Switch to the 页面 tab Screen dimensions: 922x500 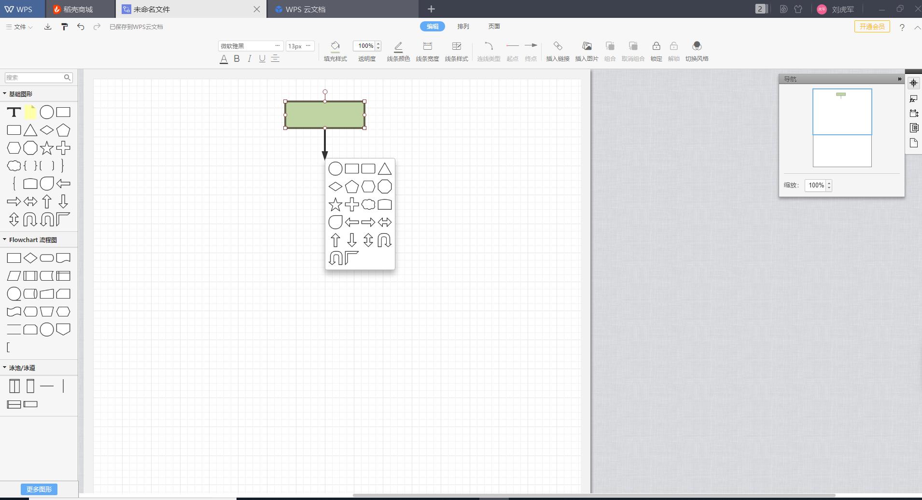coord(494,27)
